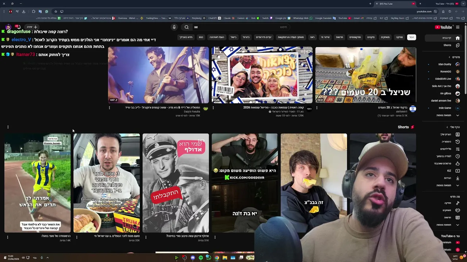Select the 'All' filter chip
This screenshot has height=262, width=467.
point(412,37)
